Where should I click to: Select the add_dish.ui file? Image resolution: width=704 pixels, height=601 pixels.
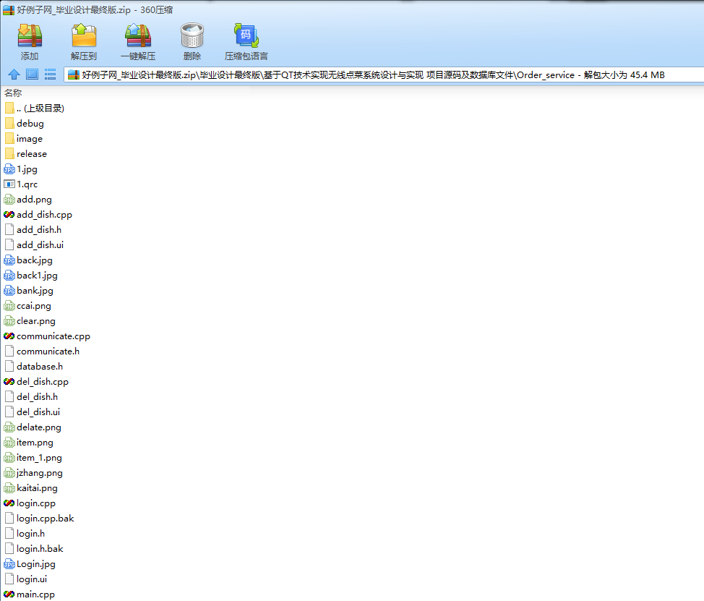pos(34,245)
